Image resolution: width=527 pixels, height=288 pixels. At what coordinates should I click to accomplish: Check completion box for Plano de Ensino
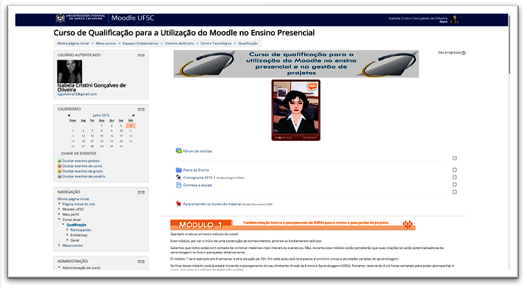coord(454,170)
